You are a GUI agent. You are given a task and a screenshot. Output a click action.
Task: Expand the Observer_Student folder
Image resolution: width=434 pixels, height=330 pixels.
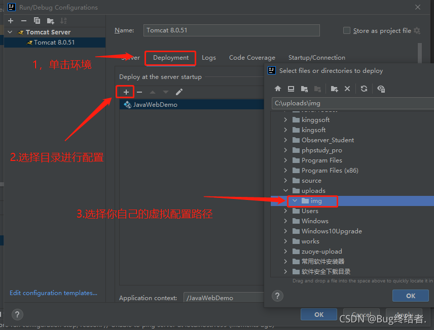285,140
